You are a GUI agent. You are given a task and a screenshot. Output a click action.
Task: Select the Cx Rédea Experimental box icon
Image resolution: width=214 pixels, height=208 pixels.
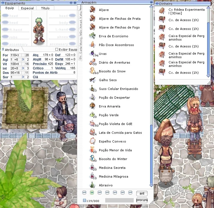[x=162, y=11]
